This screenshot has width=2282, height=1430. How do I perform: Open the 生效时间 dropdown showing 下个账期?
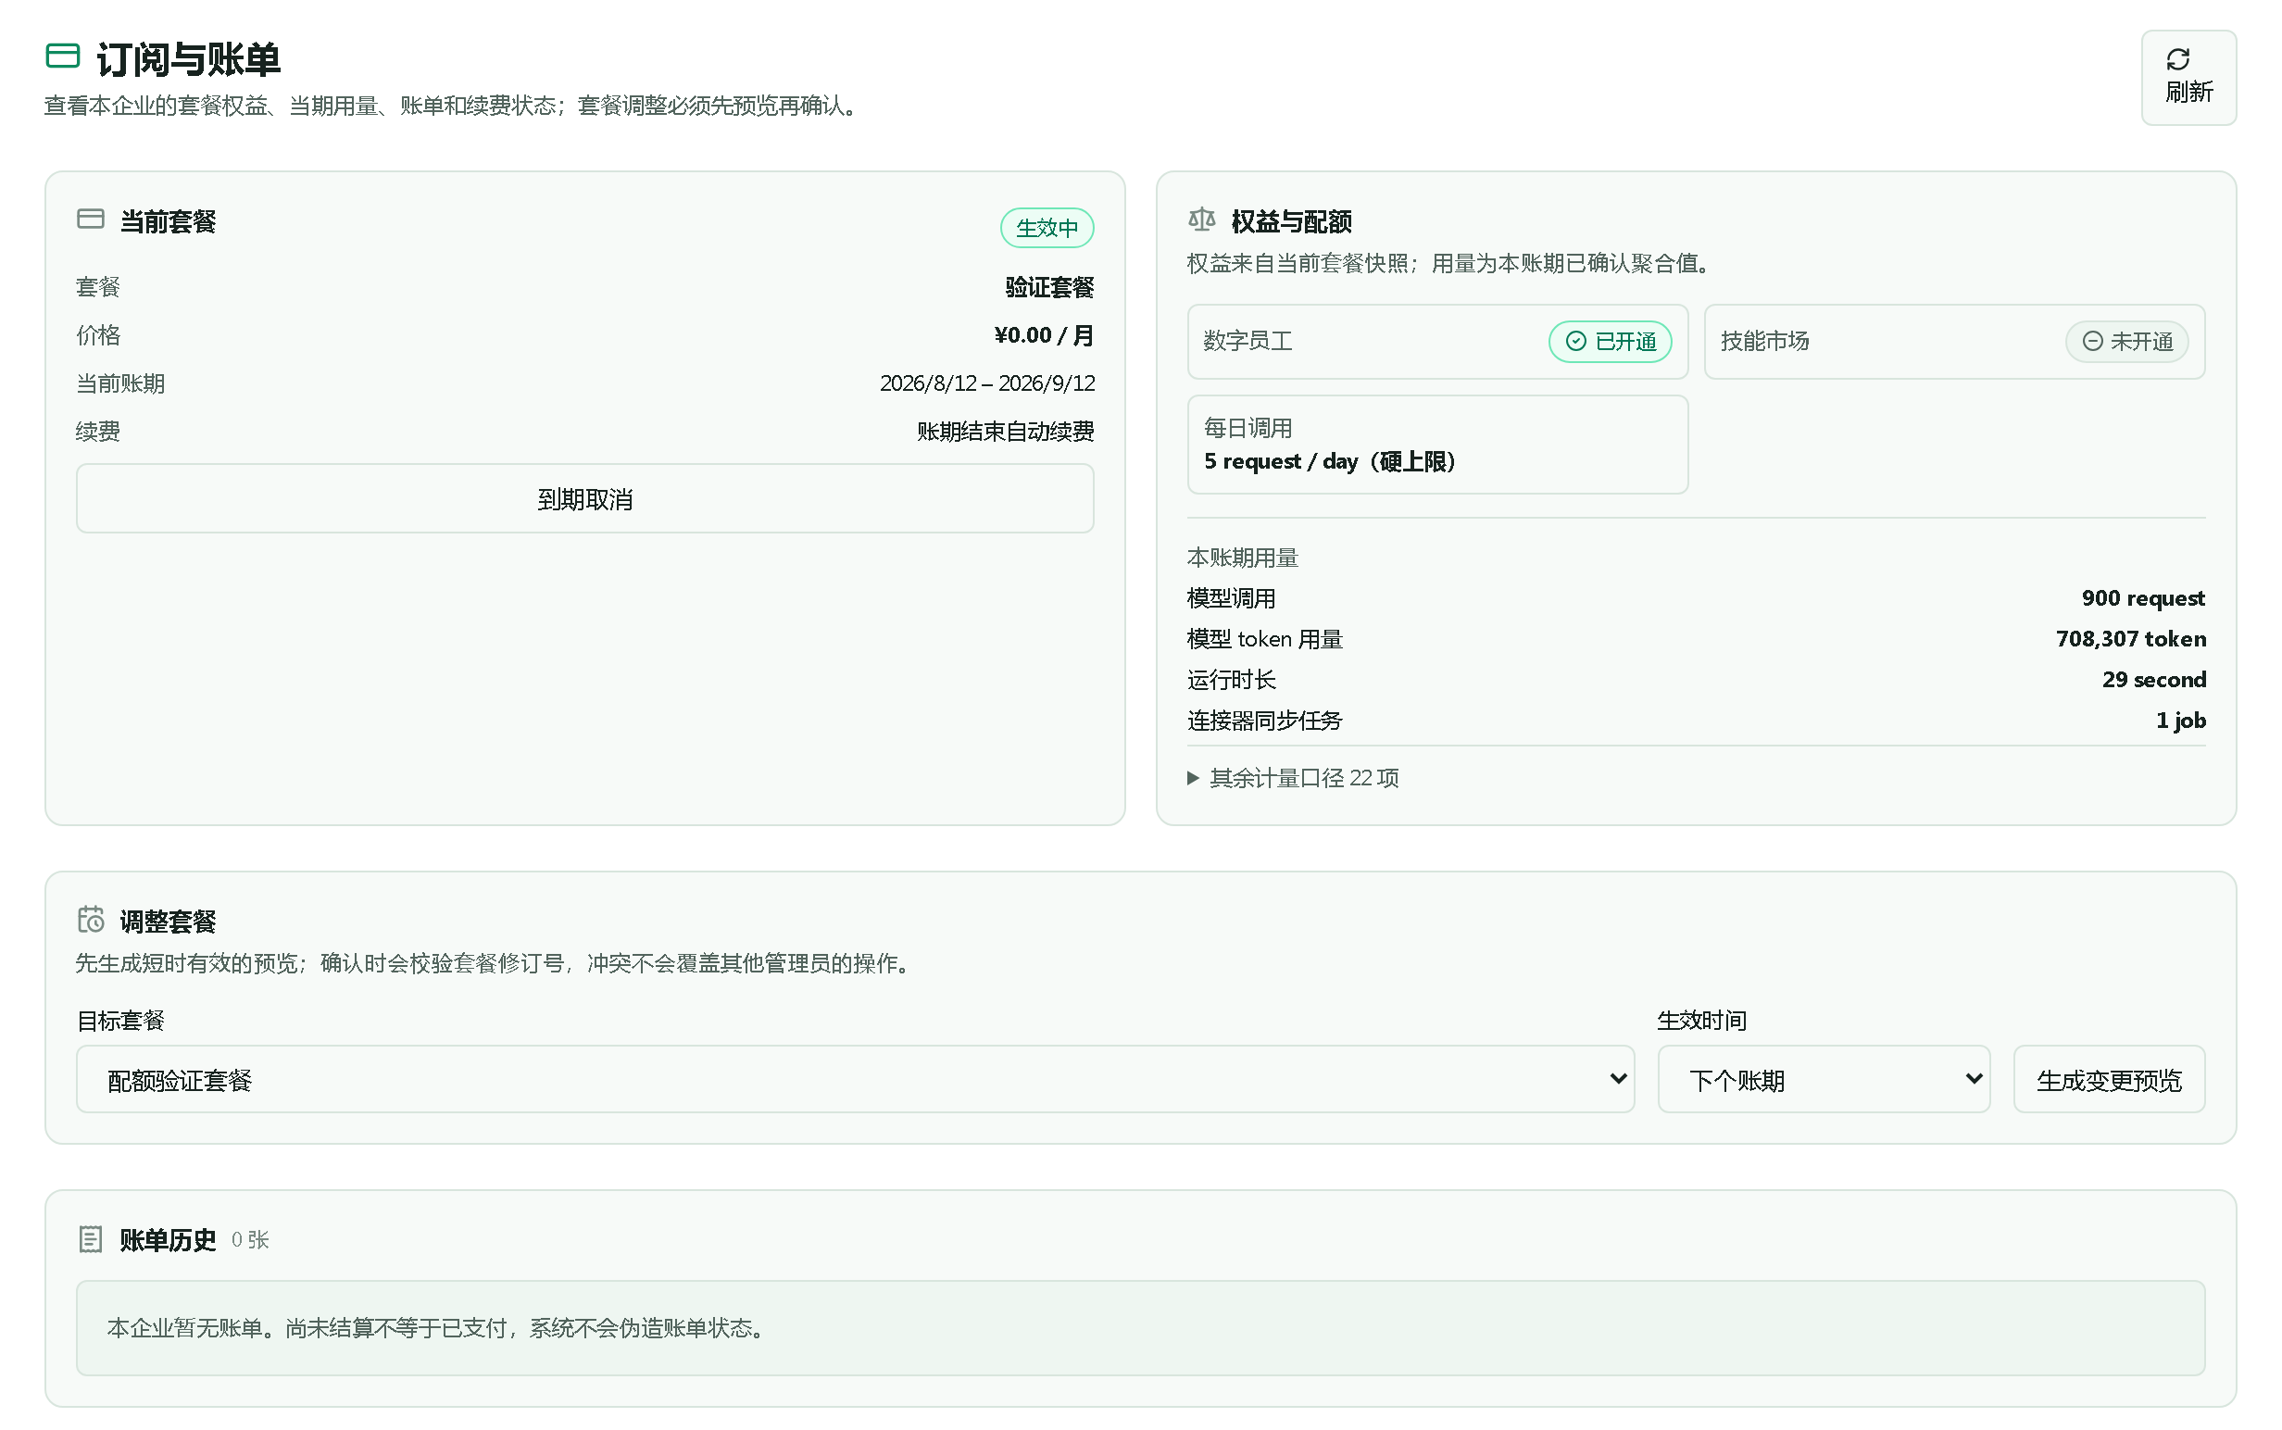pos(1824,1079)
